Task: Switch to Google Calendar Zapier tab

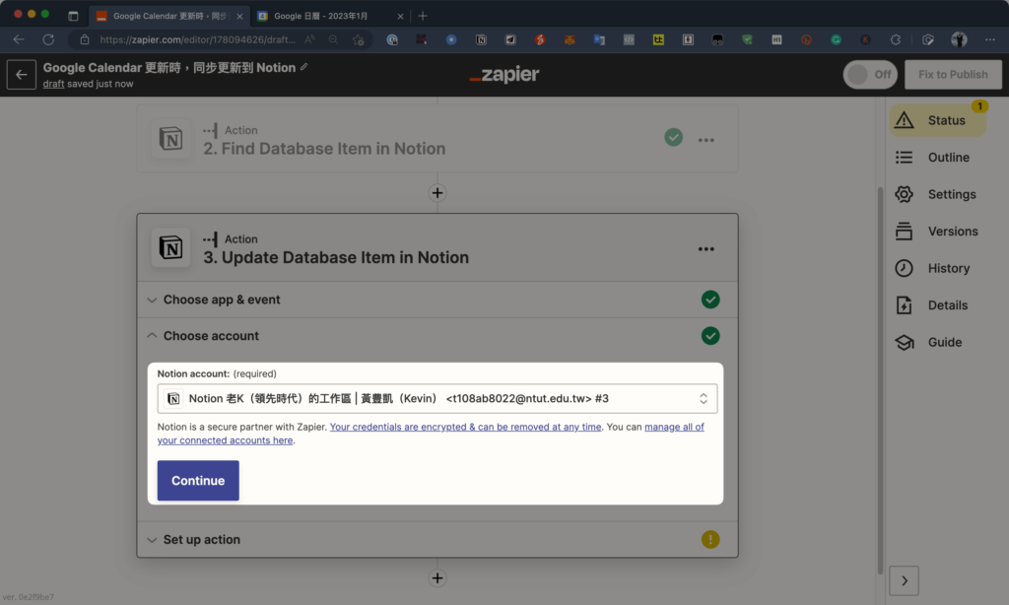Action: tap(169, 16)
